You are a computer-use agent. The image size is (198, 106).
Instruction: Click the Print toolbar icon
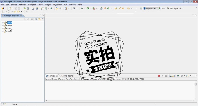(x=19, y=8)
